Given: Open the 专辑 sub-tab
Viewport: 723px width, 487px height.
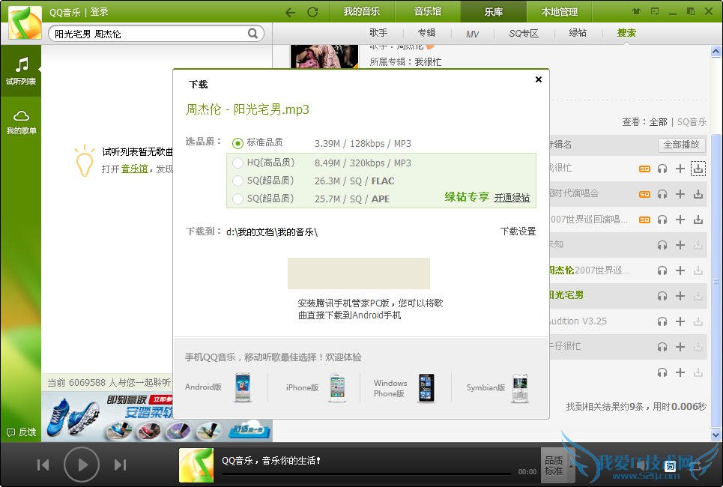Looking at the screenshot, I should click(x=426, y=33).
